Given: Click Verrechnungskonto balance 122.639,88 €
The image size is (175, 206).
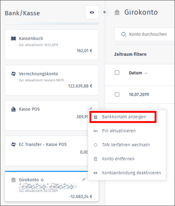Looking at the screenshot, I should click(x=80, y=86).
